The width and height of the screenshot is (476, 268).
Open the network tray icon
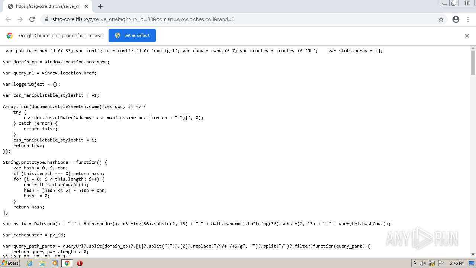tap(432, 263)
